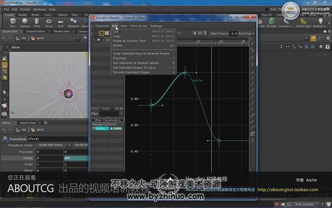Open the Pyro FX shelf tab
This screenshot has height=208, width=332.
click(267, 15)
